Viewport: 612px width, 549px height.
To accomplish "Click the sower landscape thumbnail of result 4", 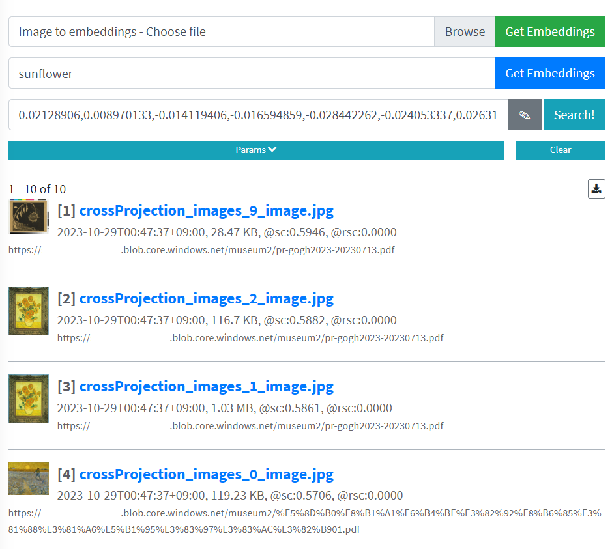I will pyautogui.click(x=29, y=479).
